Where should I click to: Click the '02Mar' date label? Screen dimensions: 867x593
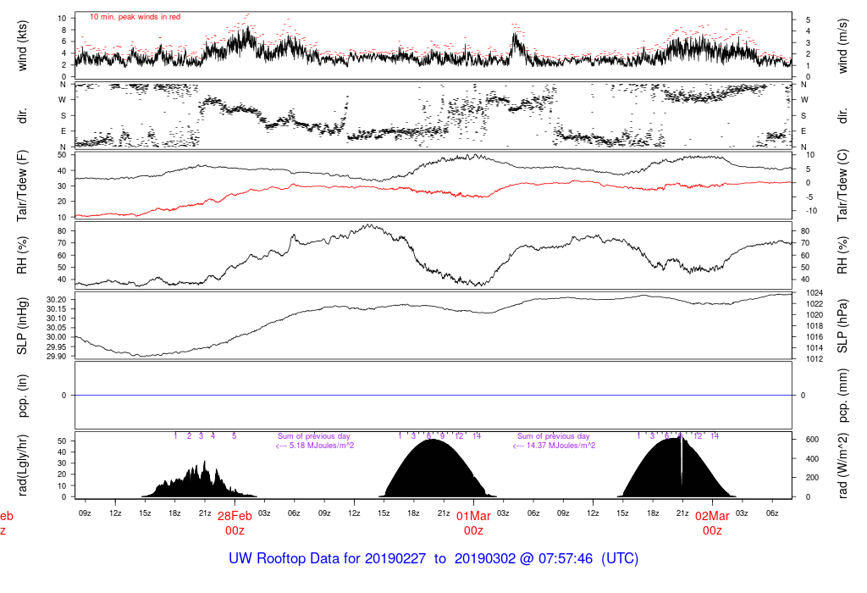click(x=712, y=516)
